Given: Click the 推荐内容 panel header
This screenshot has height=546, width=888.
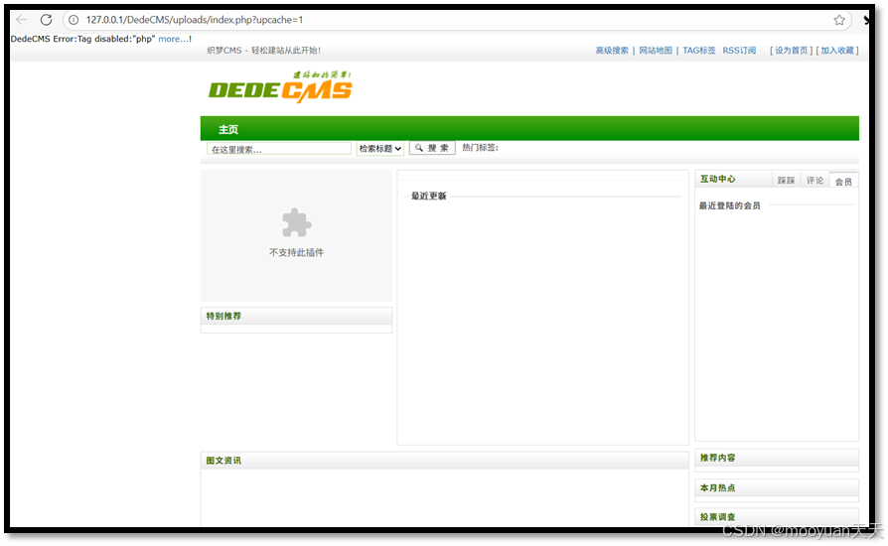Looking at the screenshot, I should (x=777, y=458).
